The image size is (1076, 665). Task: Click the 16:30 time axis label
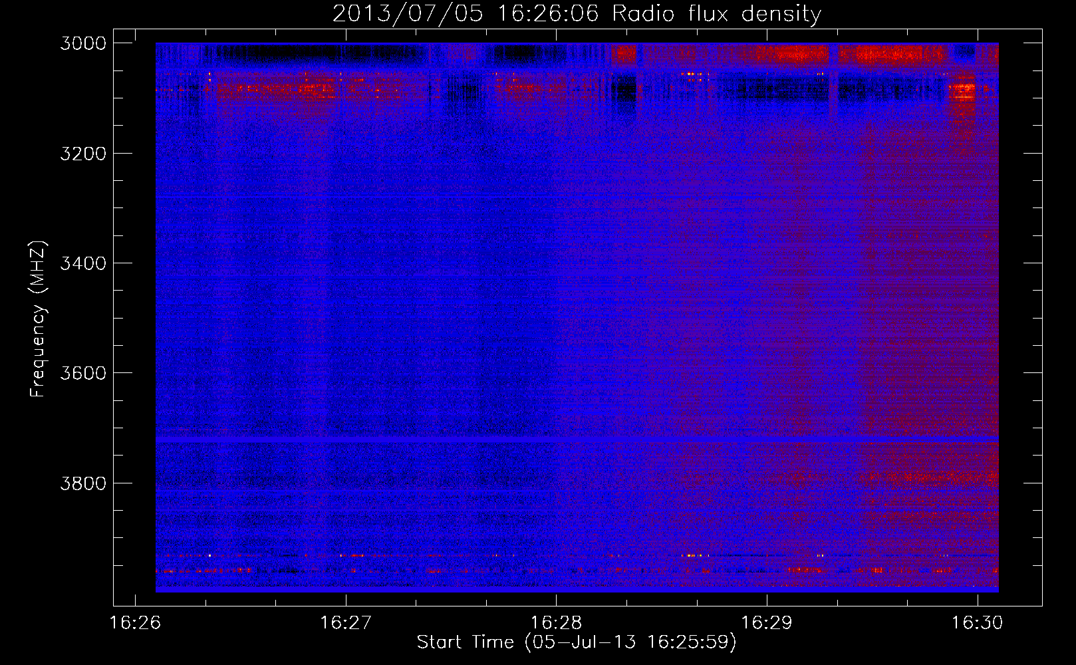click(x=977, y=623)
